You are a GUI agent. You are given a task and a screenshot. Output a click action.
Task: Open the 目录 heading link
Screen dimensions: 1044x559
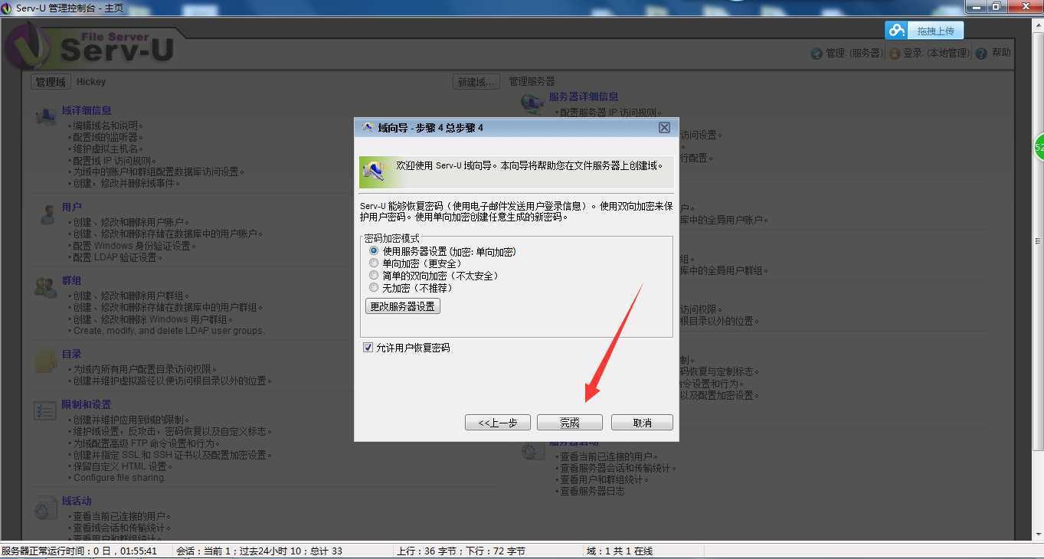[x=72, y=354]
